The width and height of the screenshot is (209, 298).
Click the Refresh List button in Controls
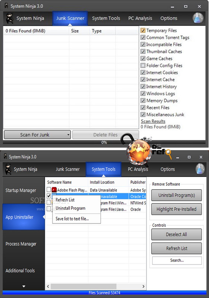pyautogui.click(x=177, y=248)
